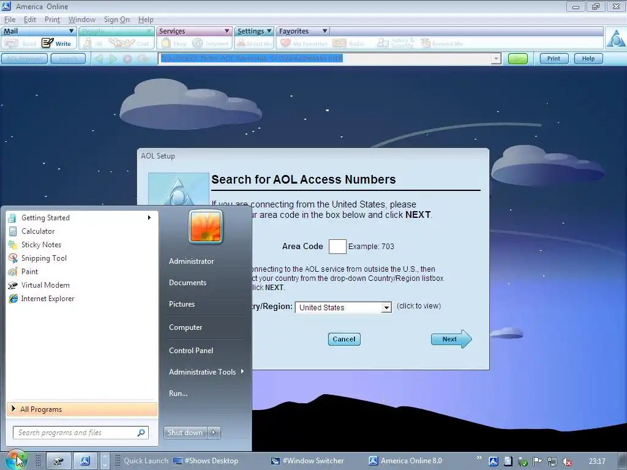Click the Virtual Modem taskbar button

pos(58,461)
